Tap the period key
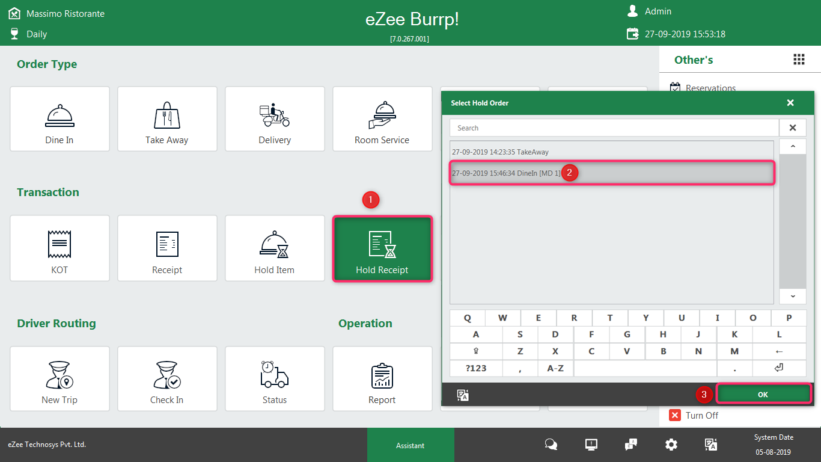Viewport: 821px width, 462px height. [734, 368]
